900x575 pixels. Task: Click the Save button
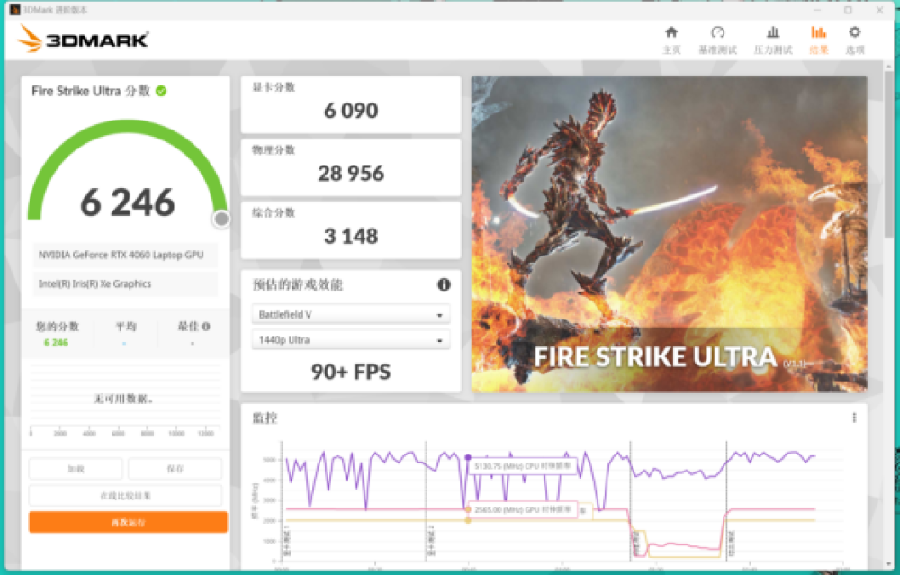175,469
